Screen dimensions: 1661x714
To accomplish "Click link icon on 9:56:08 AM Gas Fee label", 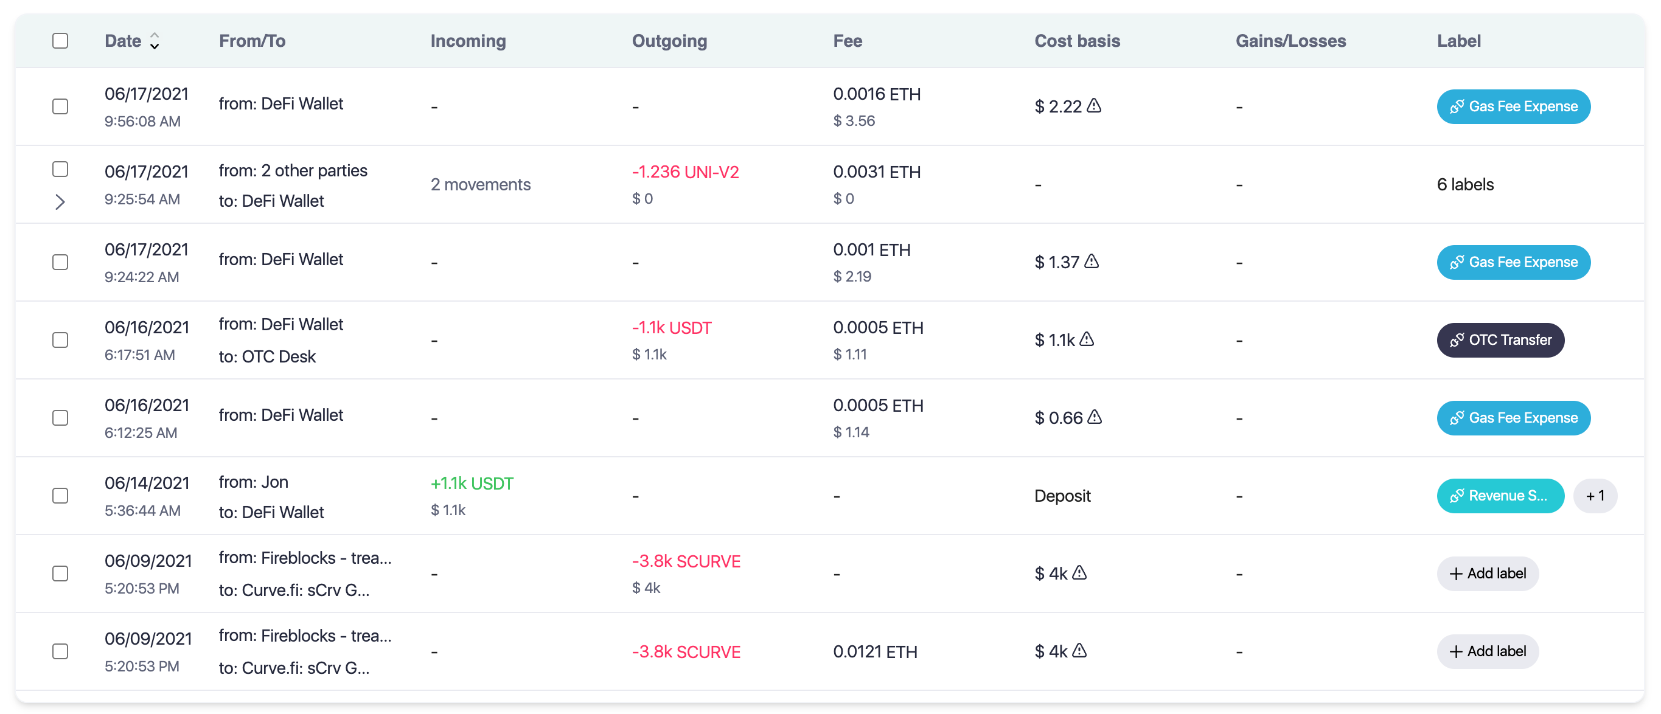I will [x=1457, y=106].
